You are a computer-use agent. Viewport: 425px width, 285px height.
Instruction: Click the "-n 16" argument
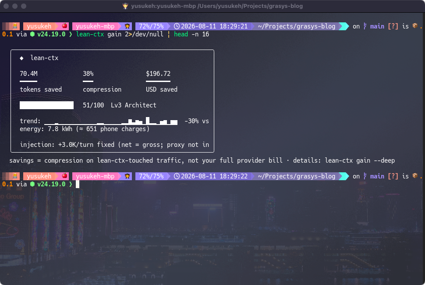[200, 34]
